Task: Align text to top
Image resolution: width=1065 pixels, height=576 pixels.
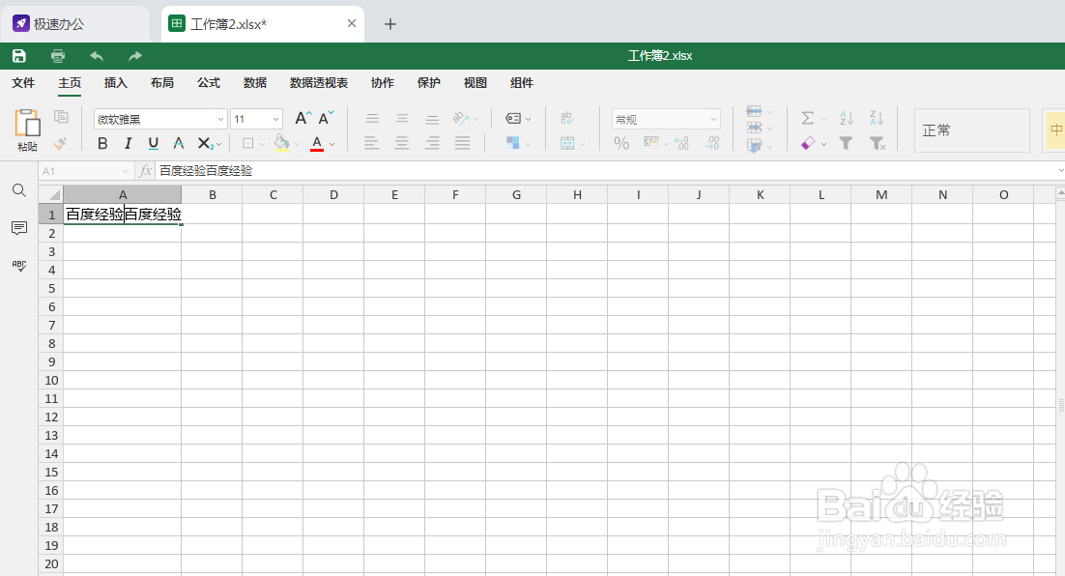Action: click(x=372, y=118)
